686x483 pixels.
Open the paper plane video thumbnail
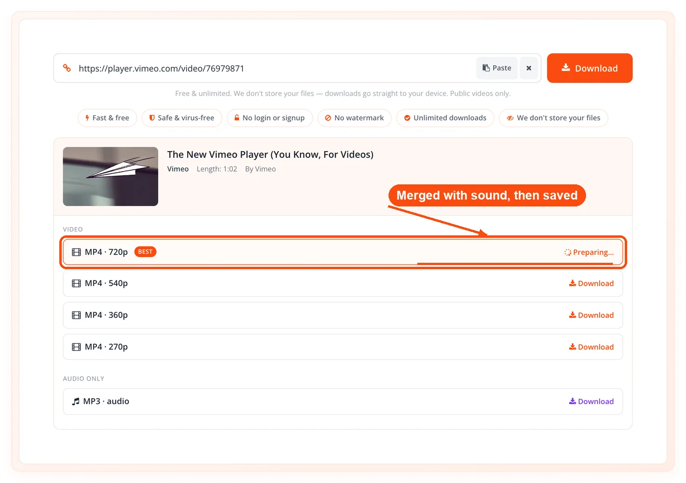point(110,177)
